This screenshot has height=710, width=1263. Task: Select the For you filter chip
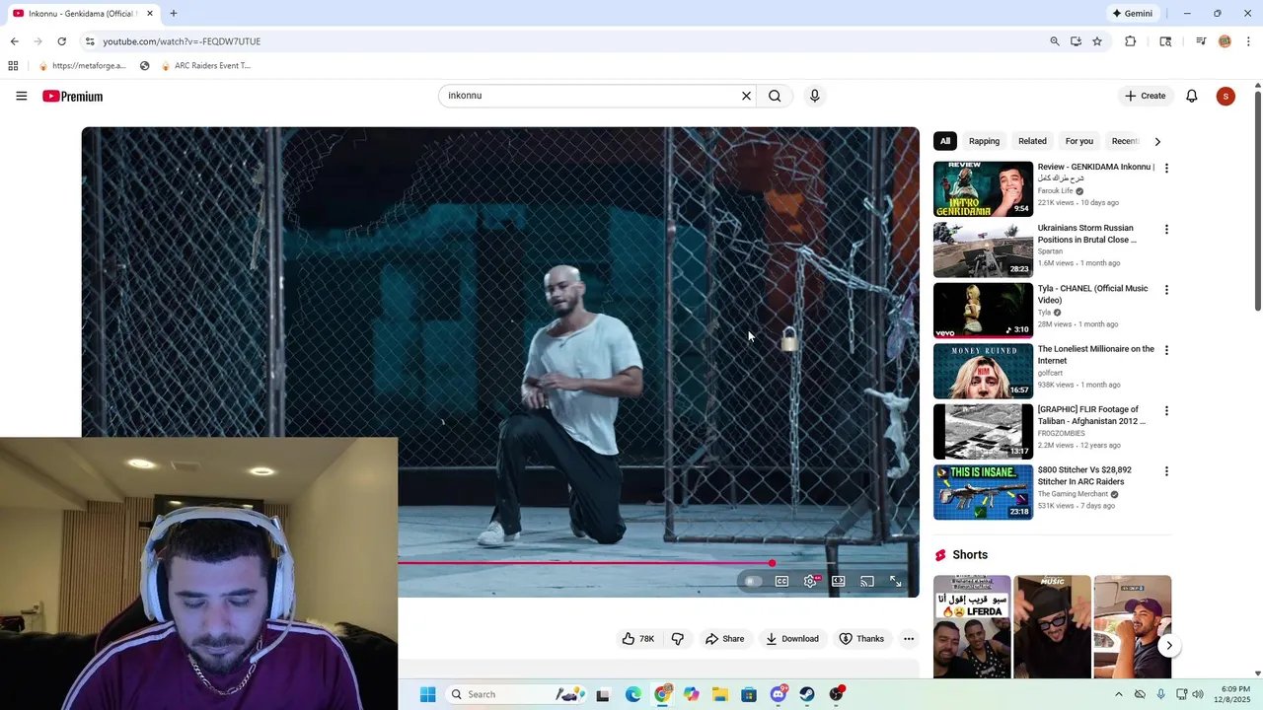[x=1078, y=141]
